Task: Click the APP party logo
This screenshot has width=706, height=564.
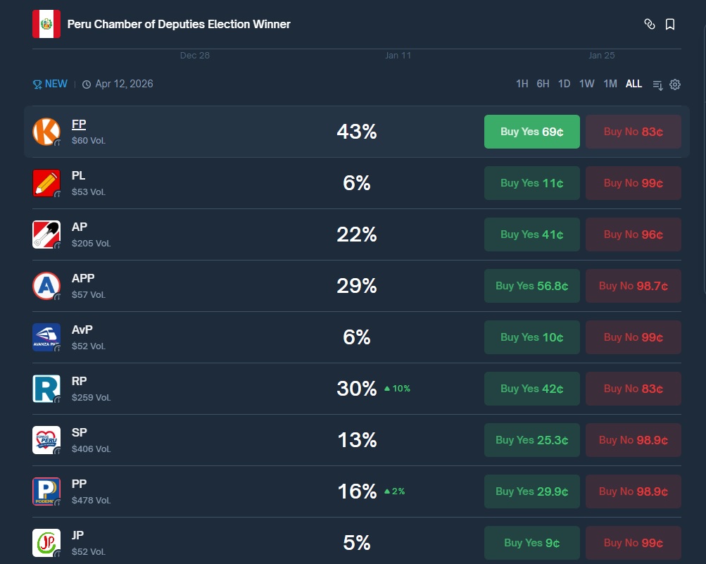Action: point(46,286)
